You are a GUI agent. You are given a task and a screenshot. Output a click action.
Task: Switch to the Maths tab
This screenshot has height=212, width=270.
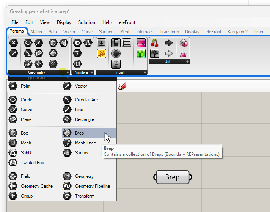[36, 32]
